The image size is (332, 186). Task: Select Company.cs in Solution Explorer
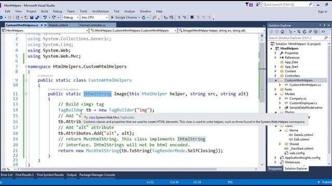298,99
